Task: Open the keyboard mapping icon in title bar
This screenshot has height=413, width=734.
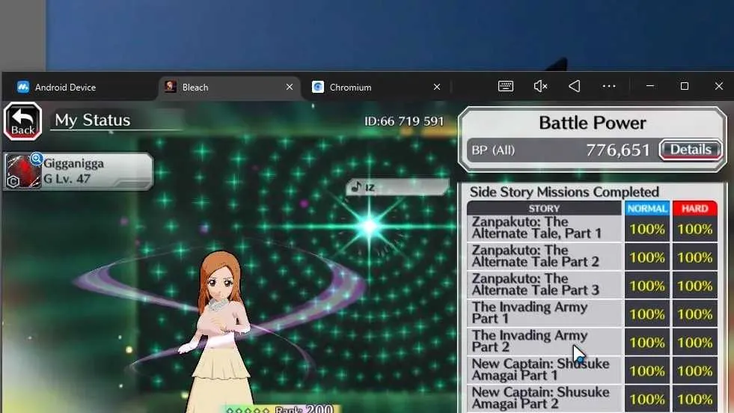Action: point(506,86)
